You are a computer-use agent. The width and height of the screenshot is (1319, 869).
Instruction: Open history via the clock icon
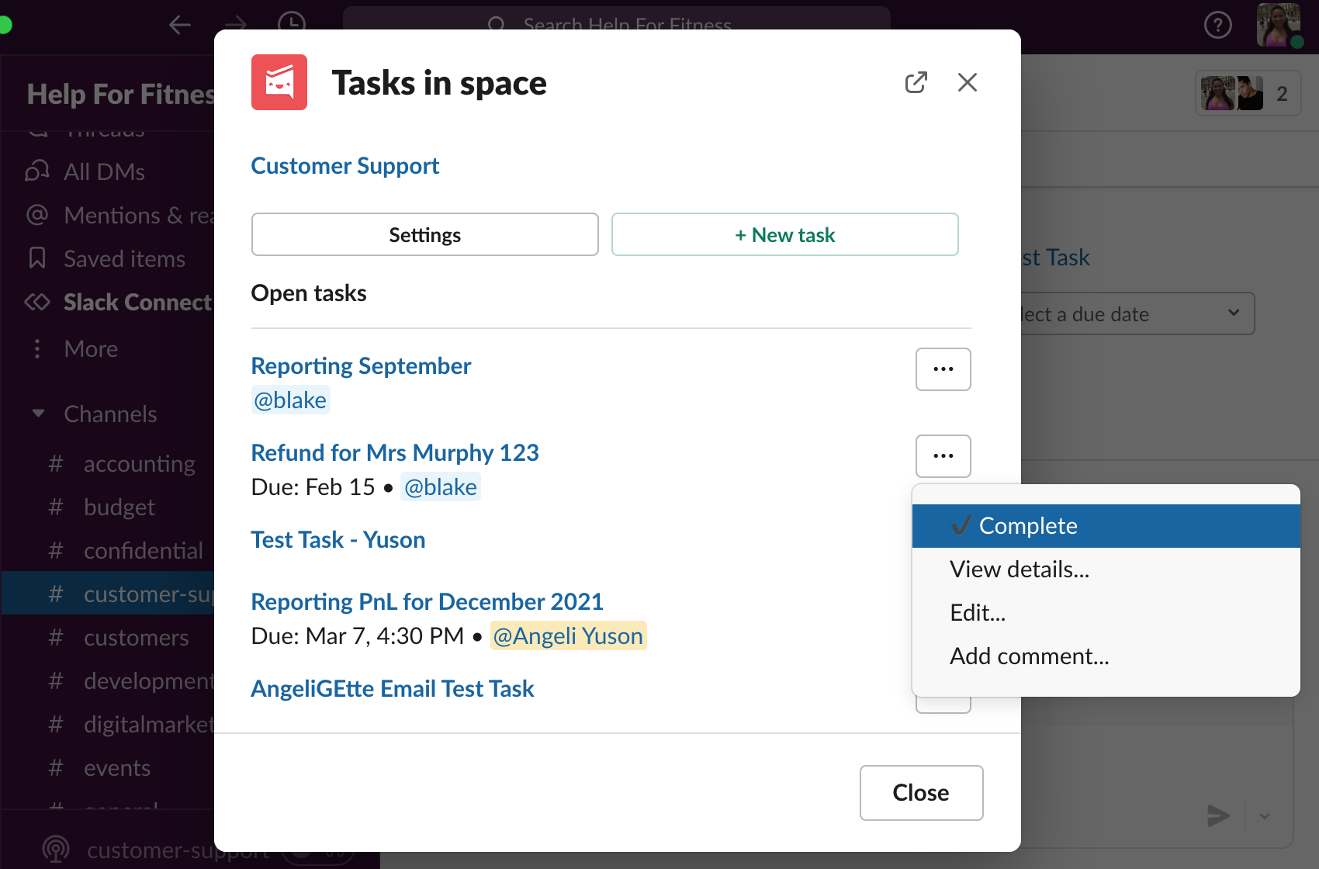point(292,22)
